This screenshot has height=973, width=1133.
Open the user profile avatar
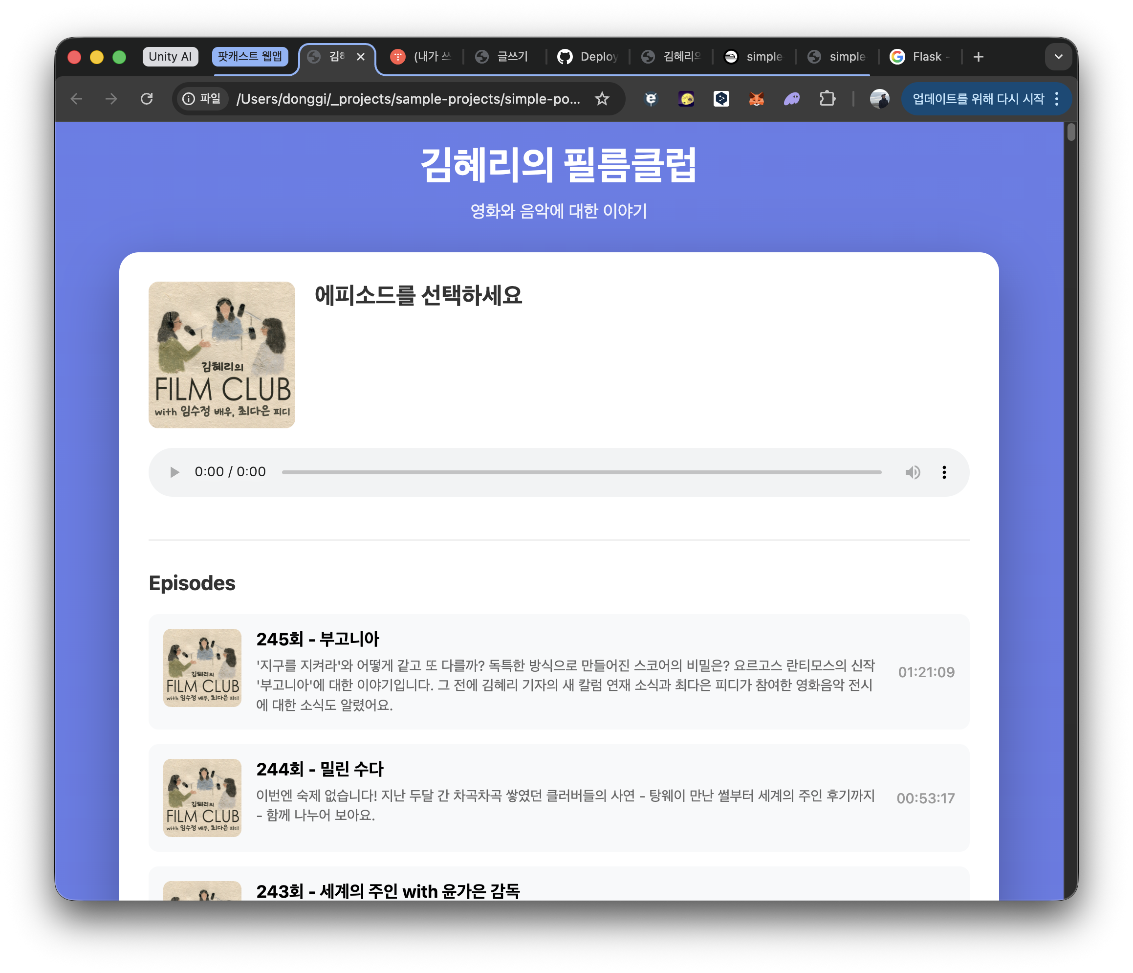[879, 99]
